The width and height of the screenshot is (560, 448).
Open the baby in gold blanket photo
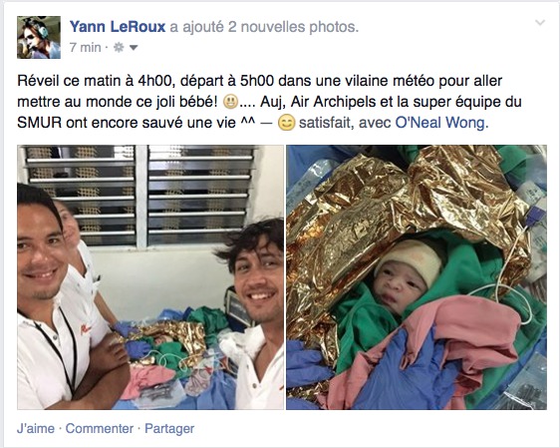tap(417, 277)
